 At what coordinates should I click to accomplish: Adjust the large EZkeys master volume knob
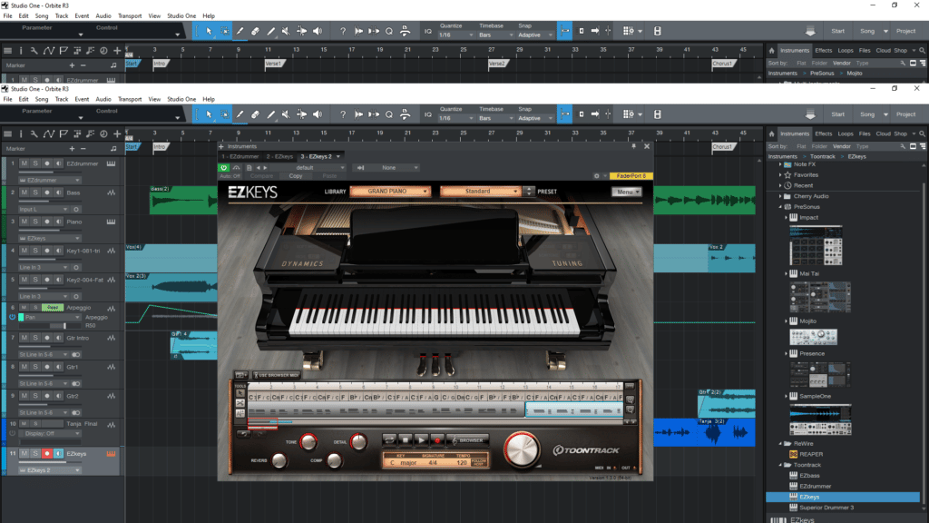pyautogui.click(x=522, y=449)
